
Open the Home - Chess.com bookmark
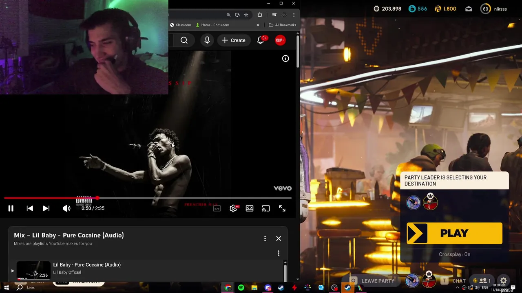click(x=212, y=25)
